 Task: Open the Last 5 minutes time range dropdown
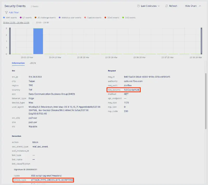[x=149, y=6]
